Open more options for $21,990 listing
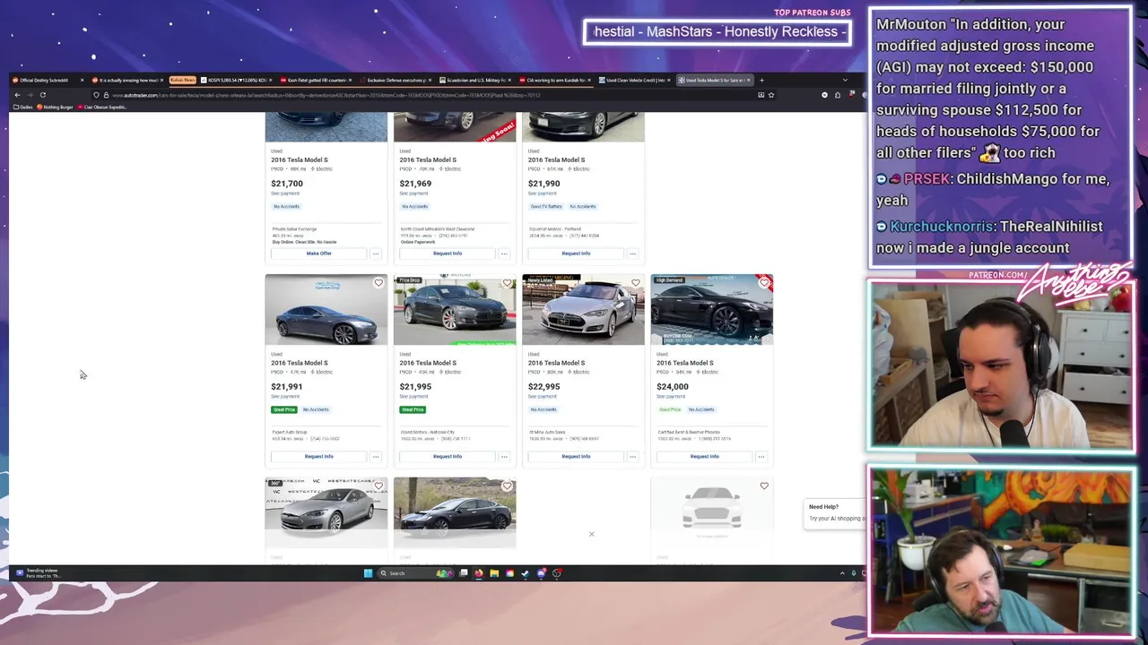 pos(632,254)
